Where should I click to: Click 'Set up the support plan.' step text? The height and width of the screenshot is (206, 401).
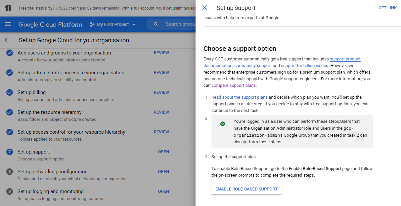(x=234, y=157)
